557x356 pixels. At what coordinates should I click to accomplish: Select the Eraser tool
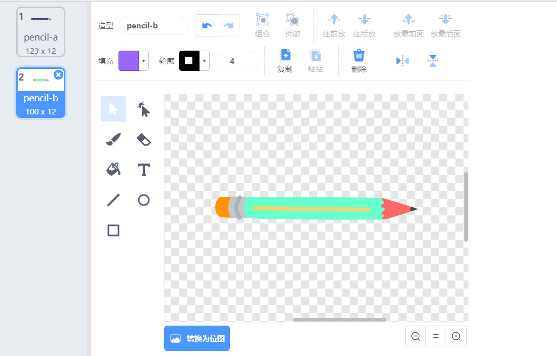144,139
